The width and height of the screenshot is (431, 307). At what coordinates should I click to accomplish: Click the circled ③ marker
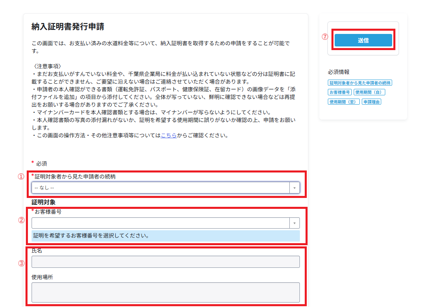tap(21, 263)
